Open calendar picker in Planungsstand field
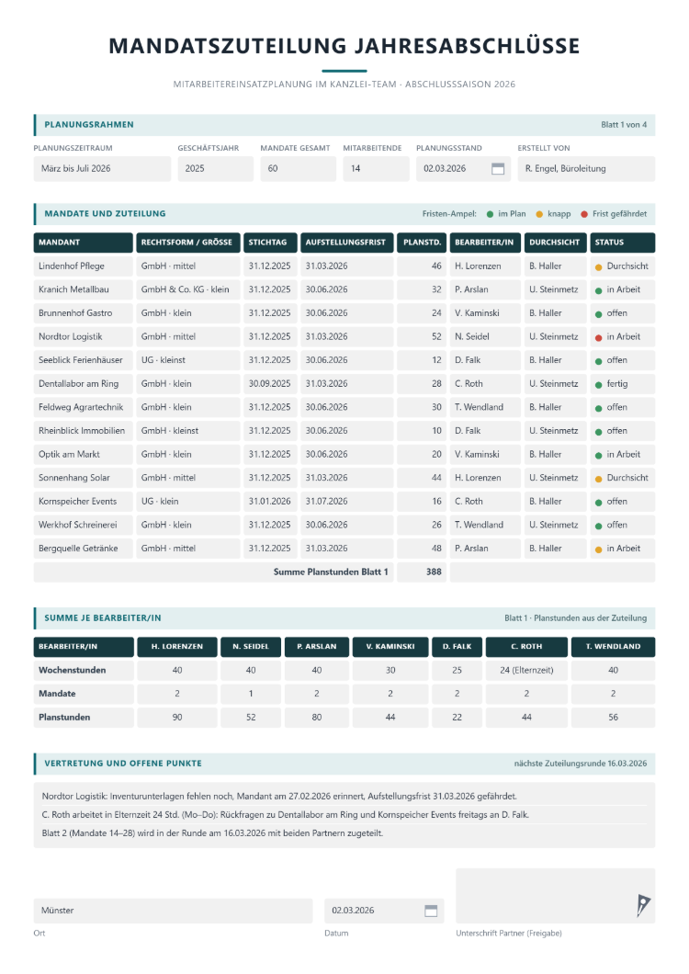689x974 pixels. pyautogui.click(x=498, y=169)
